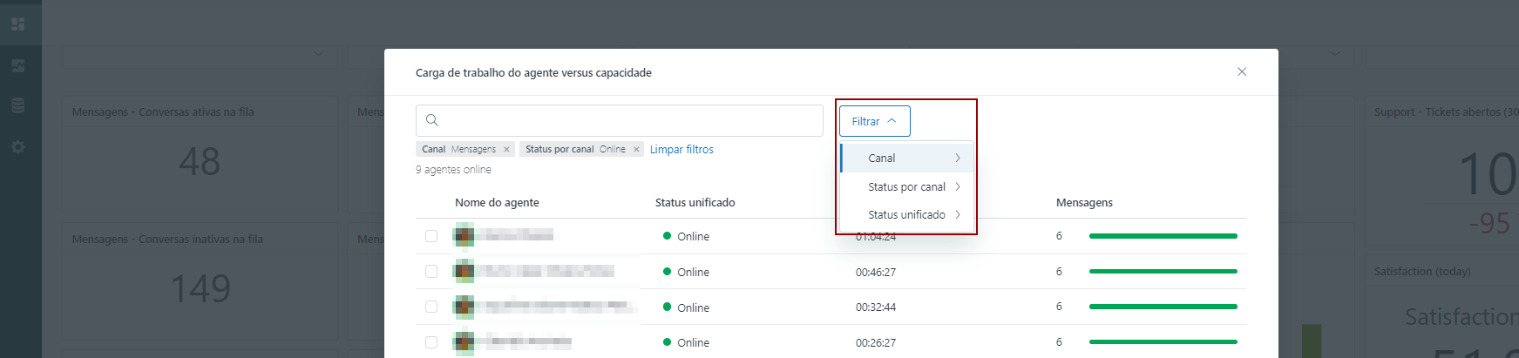Open the dashboard icon in left sidebar
The image size is (1519, 358).
tap(18, 24)
